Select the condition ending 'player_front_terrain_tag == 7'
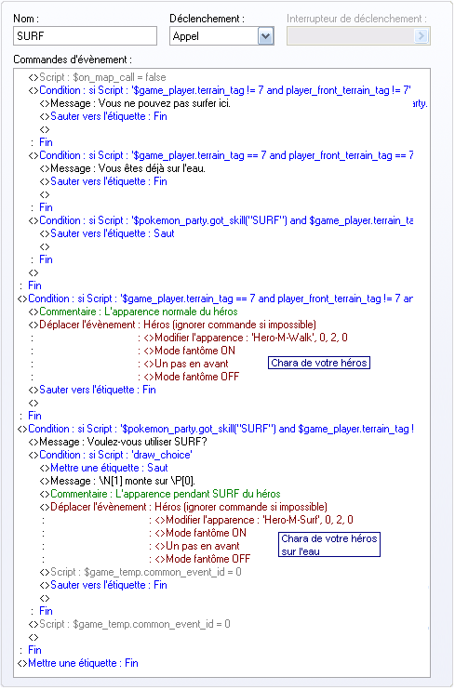Screen dimensions: 455x690 click(221, 155)
